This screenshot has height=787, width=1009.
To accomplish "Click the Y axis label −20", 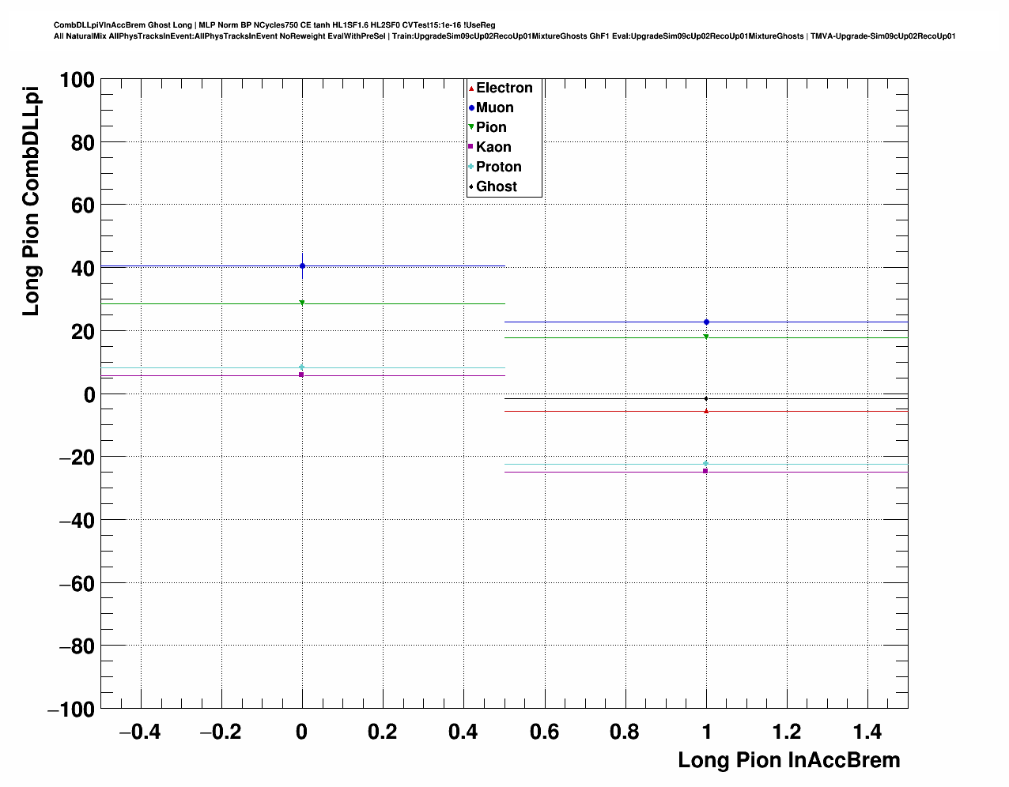I will coord(77,458).
